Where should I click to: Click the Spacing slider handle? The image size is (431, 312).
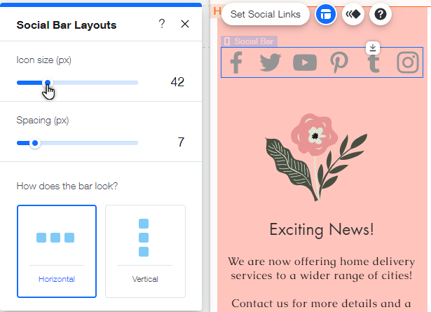[x=35, y=143]
